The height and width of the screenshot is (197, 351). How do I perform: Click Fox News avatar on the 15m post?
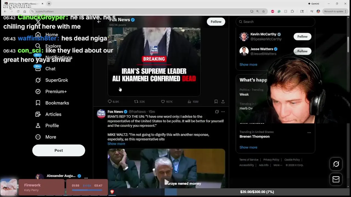(101, 114)
